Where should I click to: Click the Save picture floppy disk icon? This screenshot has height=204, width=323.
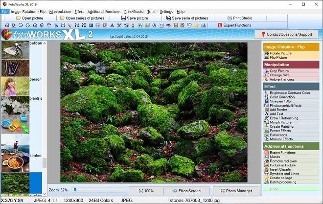pos(123,18)
